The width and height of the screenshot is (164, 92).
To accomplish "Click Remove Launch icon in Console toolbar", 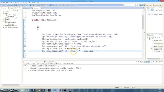I will tap(138, 62).
